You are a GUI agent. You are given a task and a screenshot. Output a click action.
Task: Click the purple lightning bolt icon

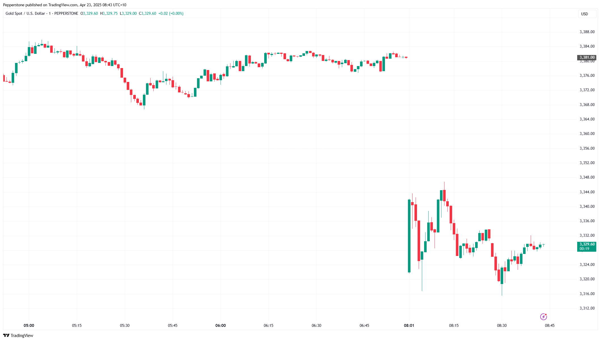(x=543, y=317)
